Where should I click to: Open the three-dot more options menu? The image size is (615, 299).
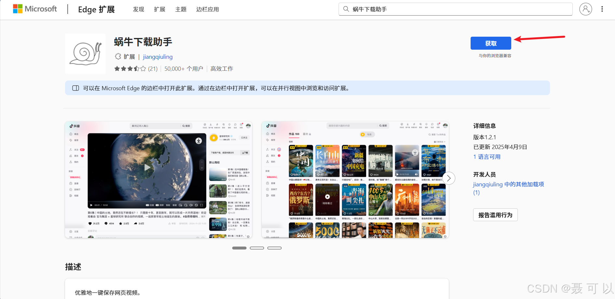[x=602, y=9]
